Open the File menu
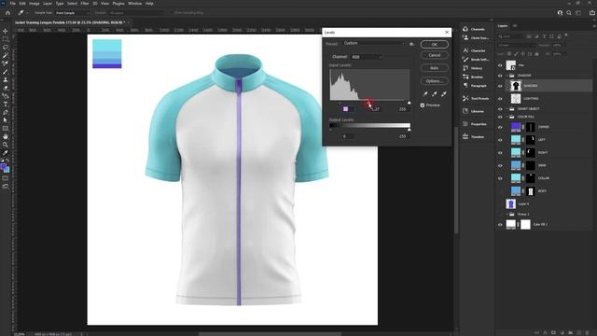 pyautogui.click(x=12, y=4)
